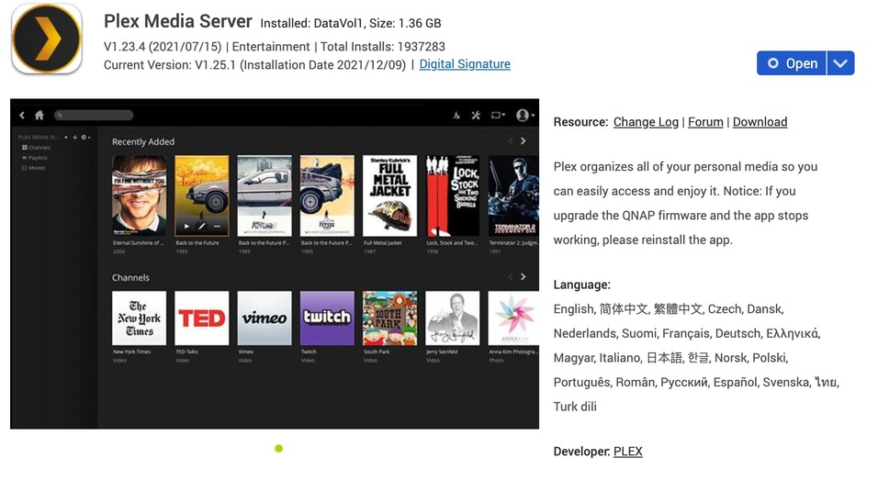
Task: Click the Channels section heading
Action: point(130,277)
